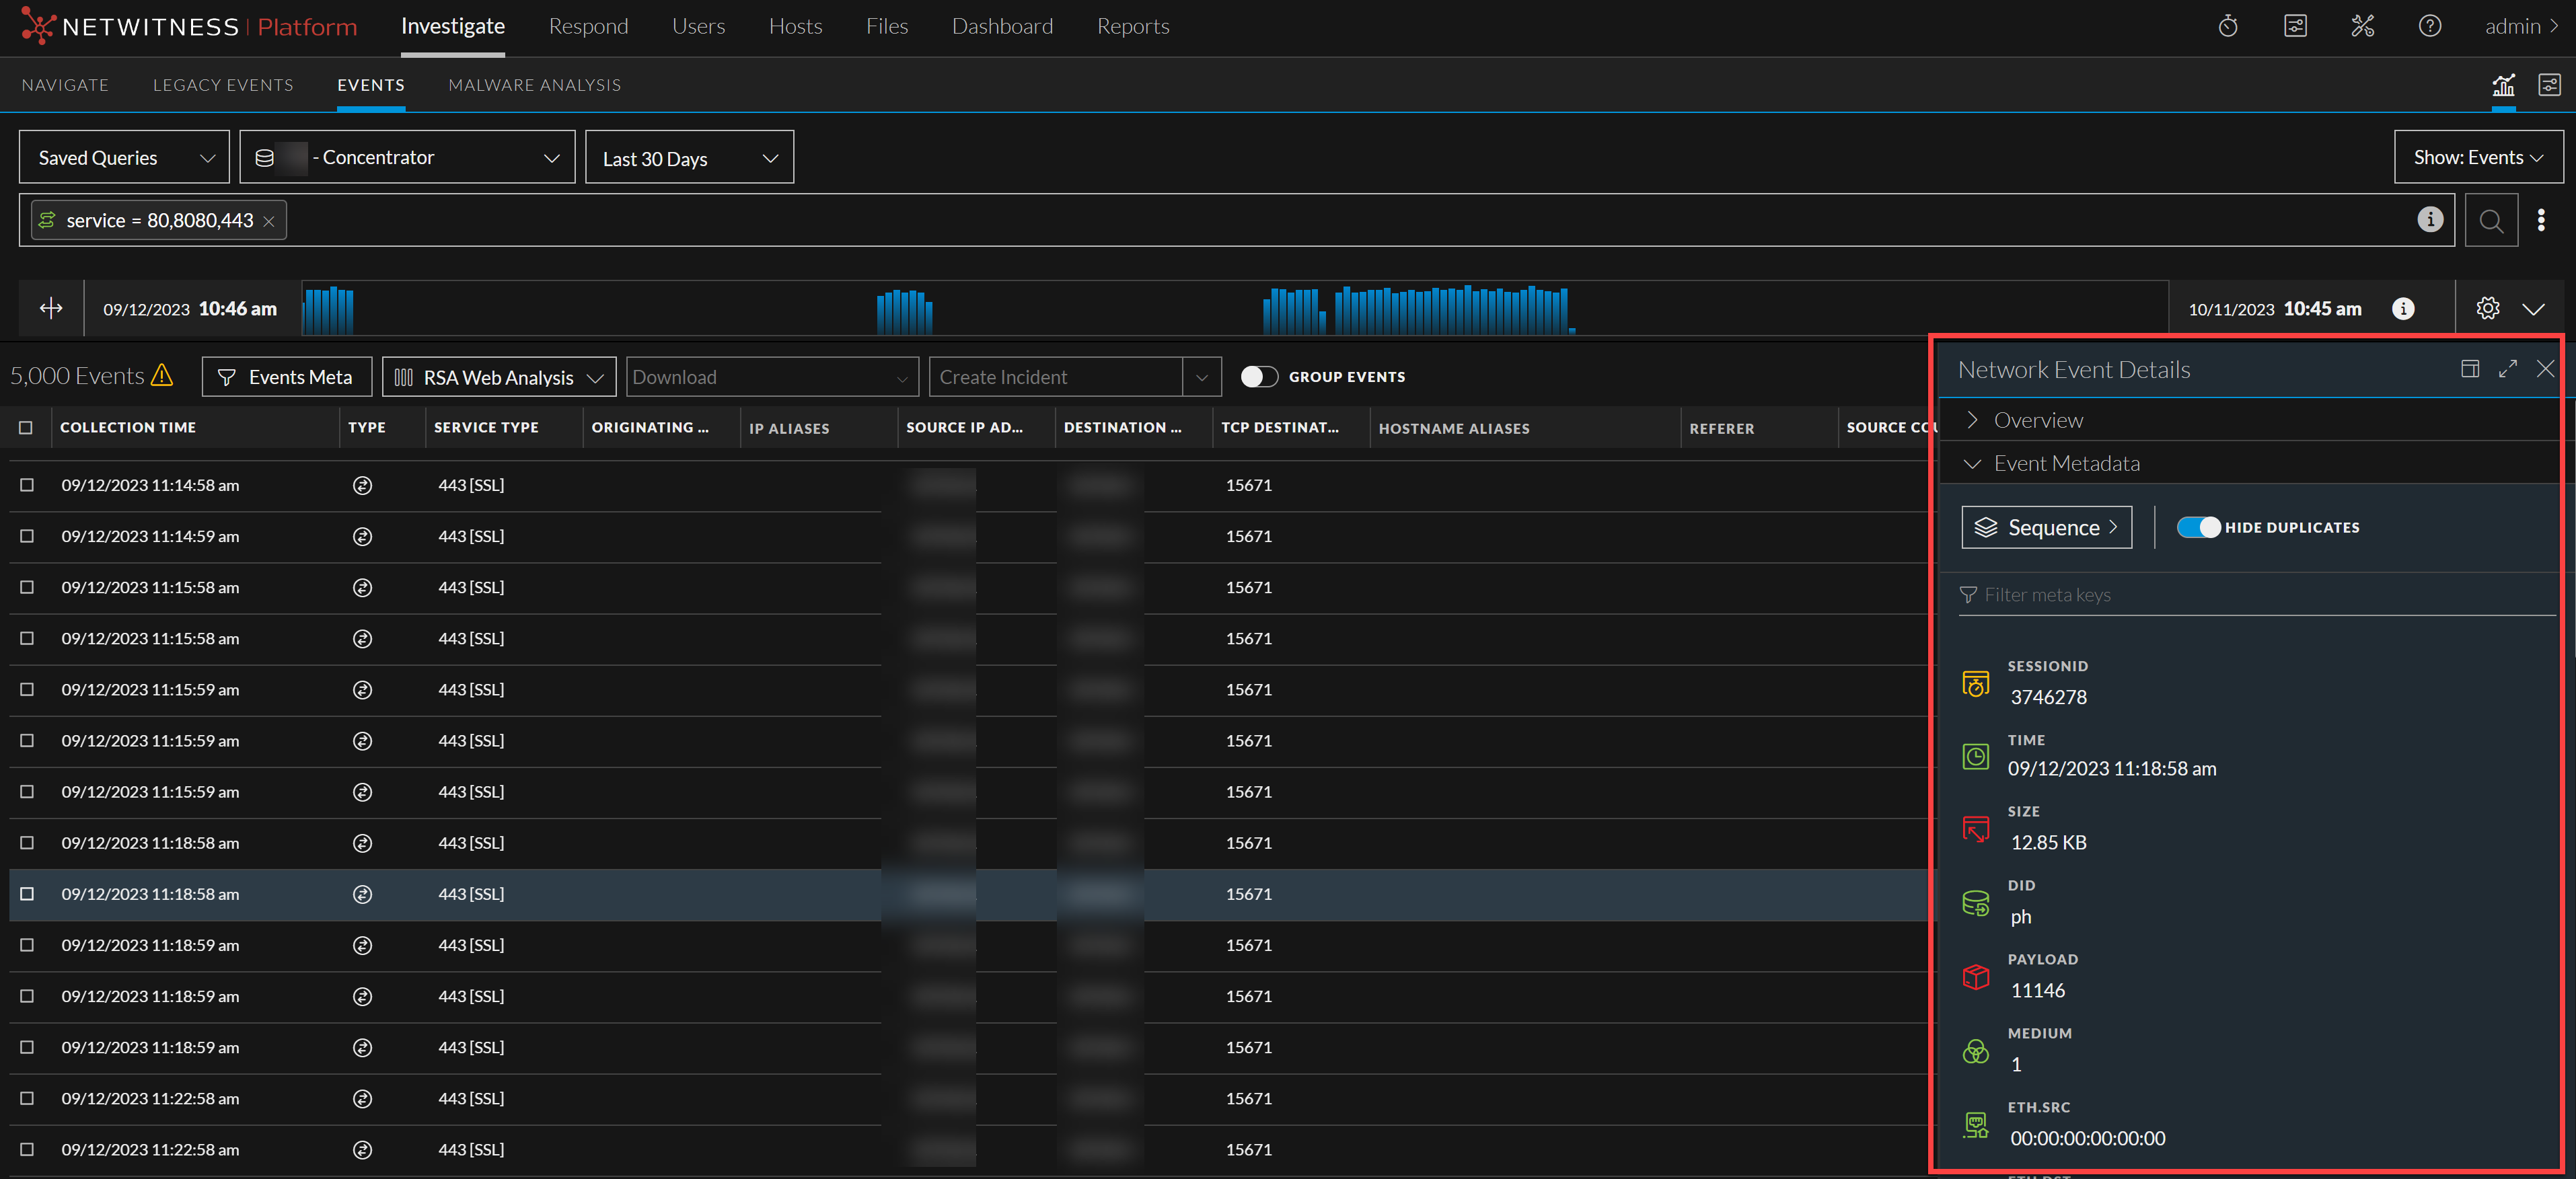Open the RSA Web Analysis column group dropdown

point(498,378)
